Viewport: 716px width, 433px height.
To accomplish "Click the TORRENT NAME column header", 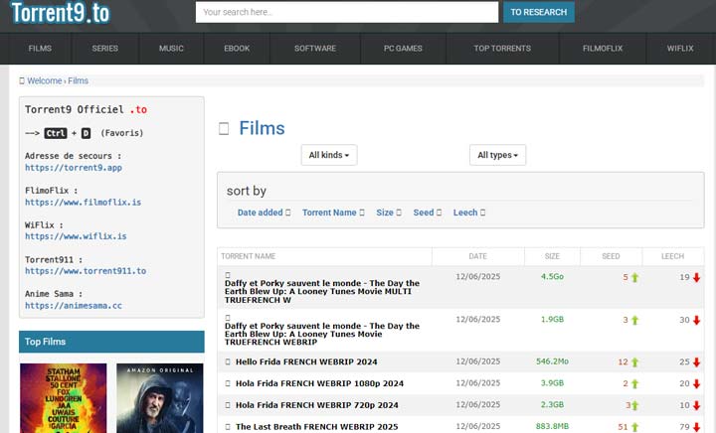I will 249,256.
